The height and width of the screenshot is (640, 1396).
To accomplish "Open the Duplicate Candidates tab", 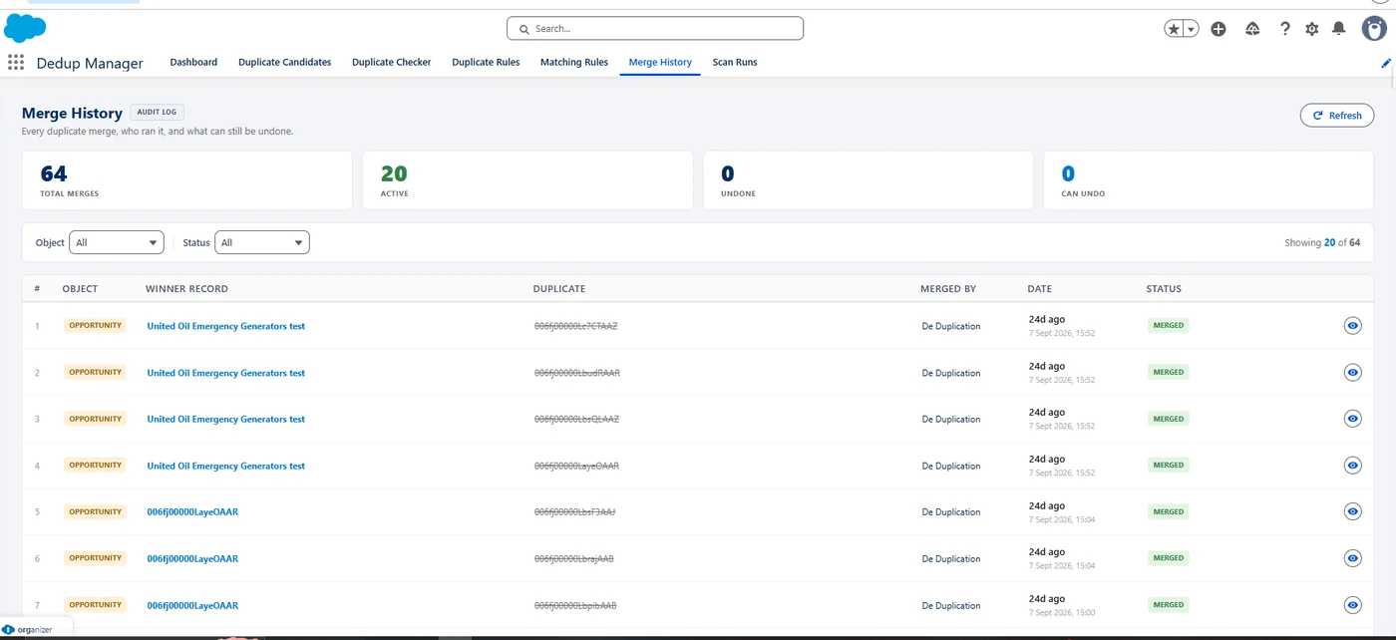I will 284,62.
